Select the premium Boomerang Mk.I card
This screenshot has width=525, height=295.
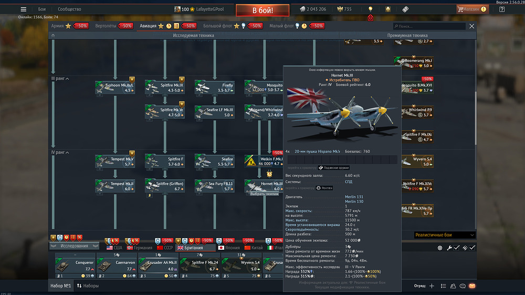[414, 63]
